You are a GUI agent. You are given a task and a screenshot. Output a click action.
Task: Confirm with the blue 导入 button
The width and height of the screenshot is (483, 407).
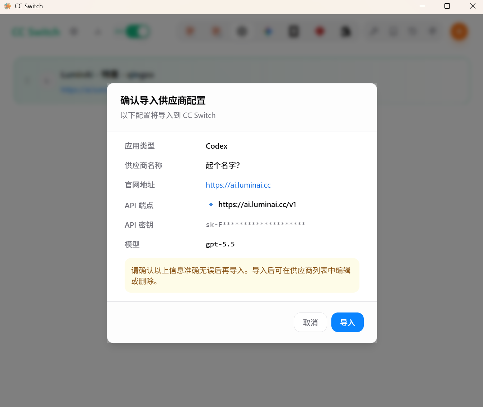(347, 322)
